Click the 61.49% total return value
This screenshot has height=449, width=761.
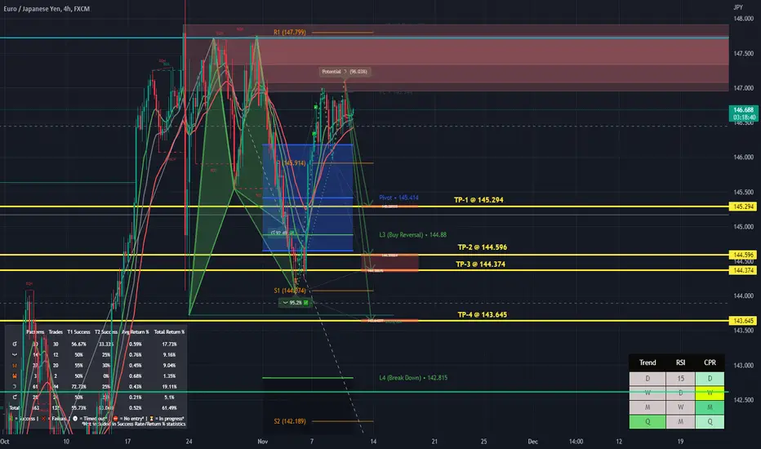click(169, 407)
